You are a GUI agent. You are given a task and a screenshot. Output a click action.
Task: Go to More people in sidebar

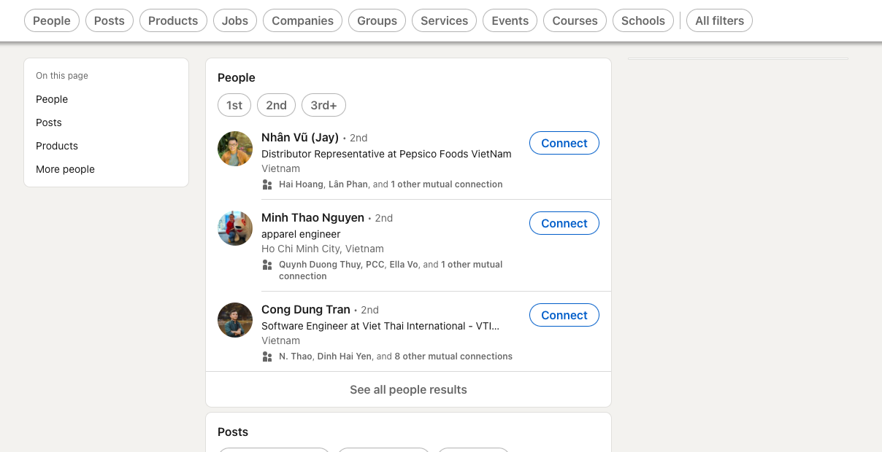[x=65, y=169]
